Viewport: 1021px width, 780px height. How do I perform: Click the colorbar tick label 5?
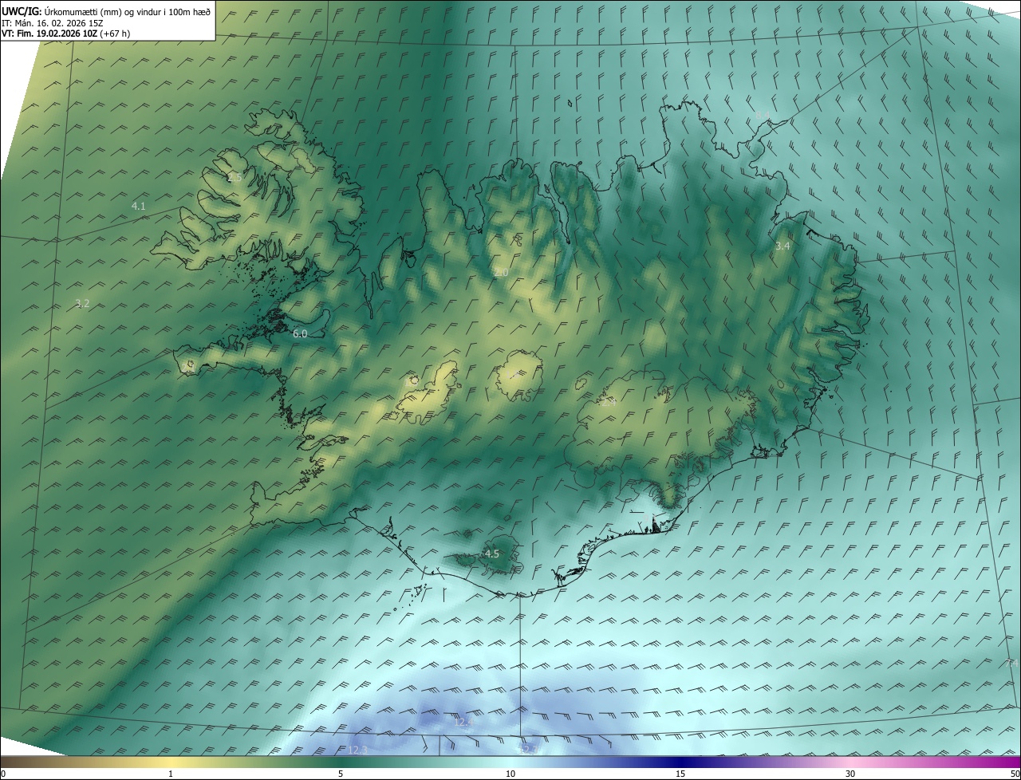click(x=341, y=774)
